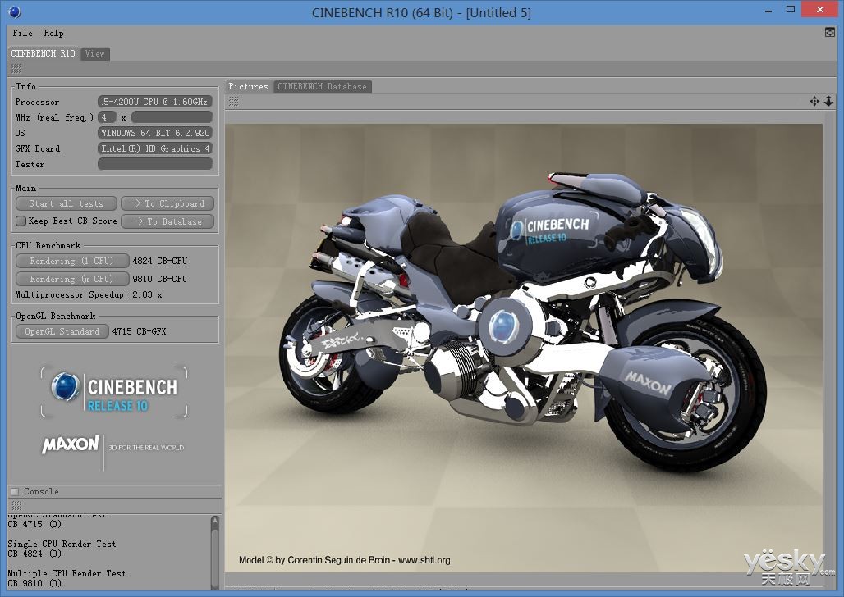The width and height of the screenshot is (844, 597).
Task: Start the OpenGL Standard benchmark
Action: 62,331
